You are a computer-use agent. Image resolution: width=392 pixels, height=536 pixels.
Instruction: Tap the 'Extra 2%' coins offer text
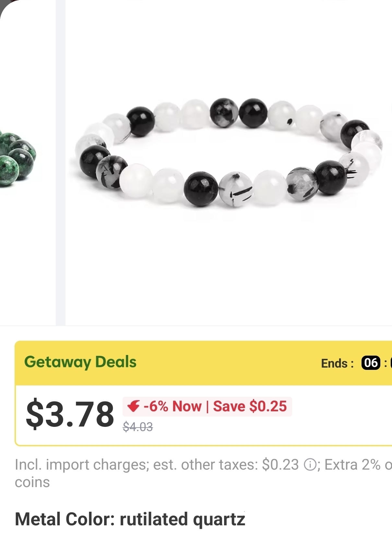point(352,465)
